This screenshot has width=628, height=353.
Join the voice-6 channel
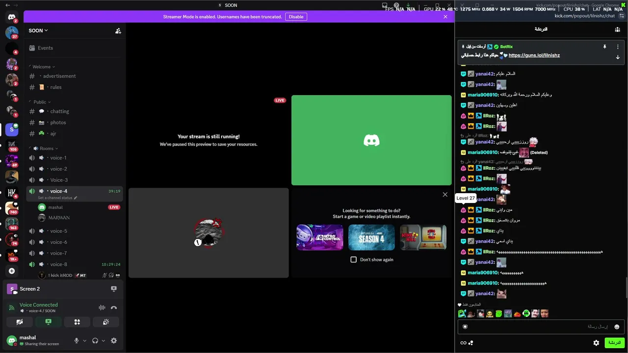tap(74, 242)
